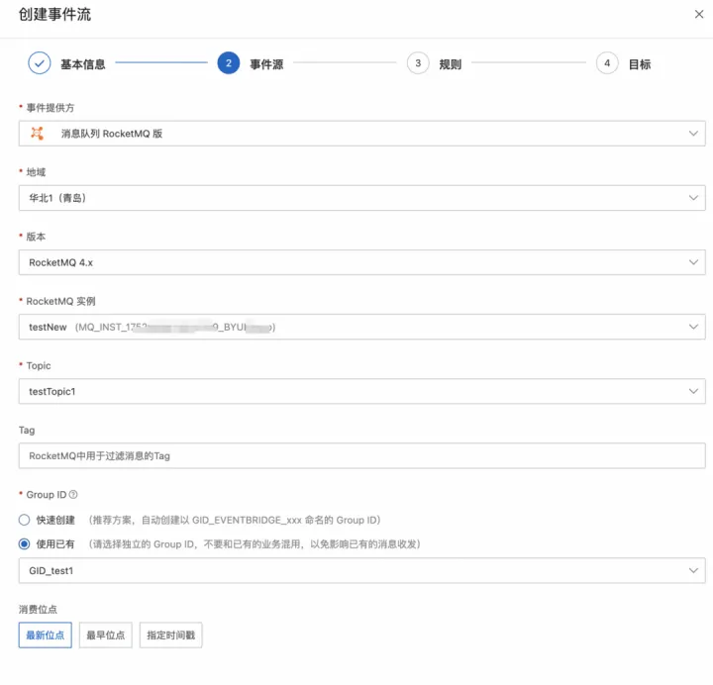Select the 使用已有 radio option
This screenshot has height=685, width=713.
24,543
